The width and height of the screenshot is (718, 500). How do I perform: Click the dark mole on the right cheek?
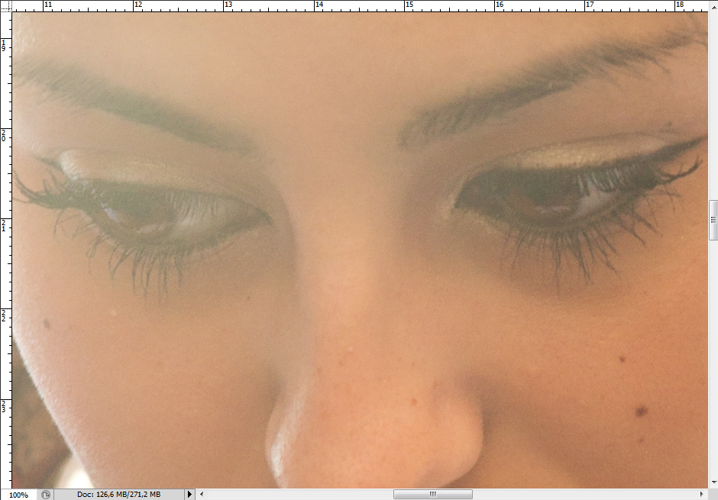(x=641, y=412)
